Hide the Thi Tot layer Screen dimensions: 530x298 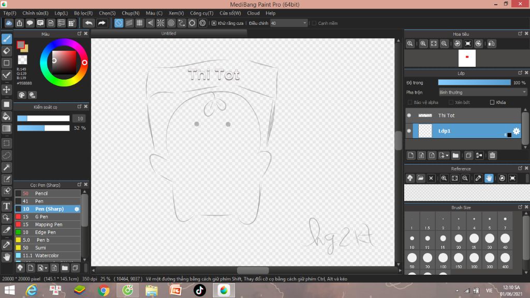pos(409,115)
